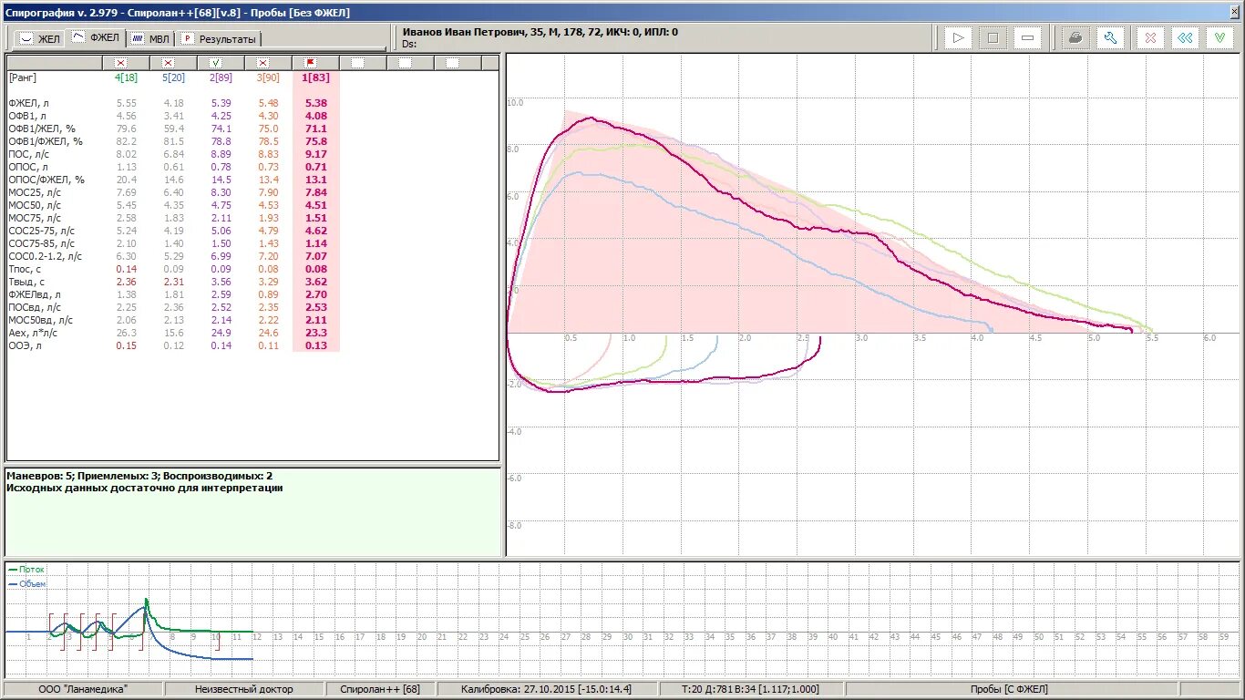Select attempt rank 4[18]
Screen dimensions: 1245x700
(126, 77)
